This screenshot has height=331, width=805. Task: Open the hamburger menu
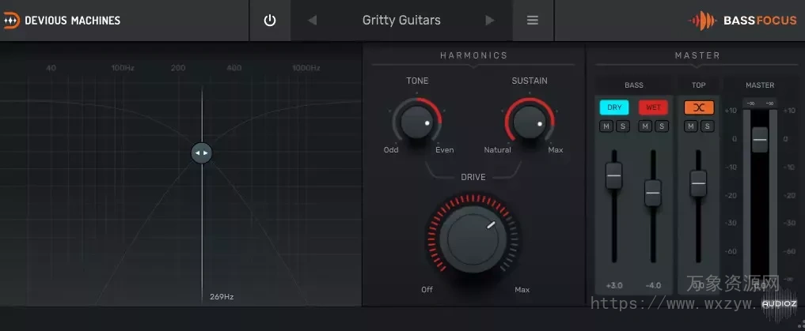coord(533,21)
